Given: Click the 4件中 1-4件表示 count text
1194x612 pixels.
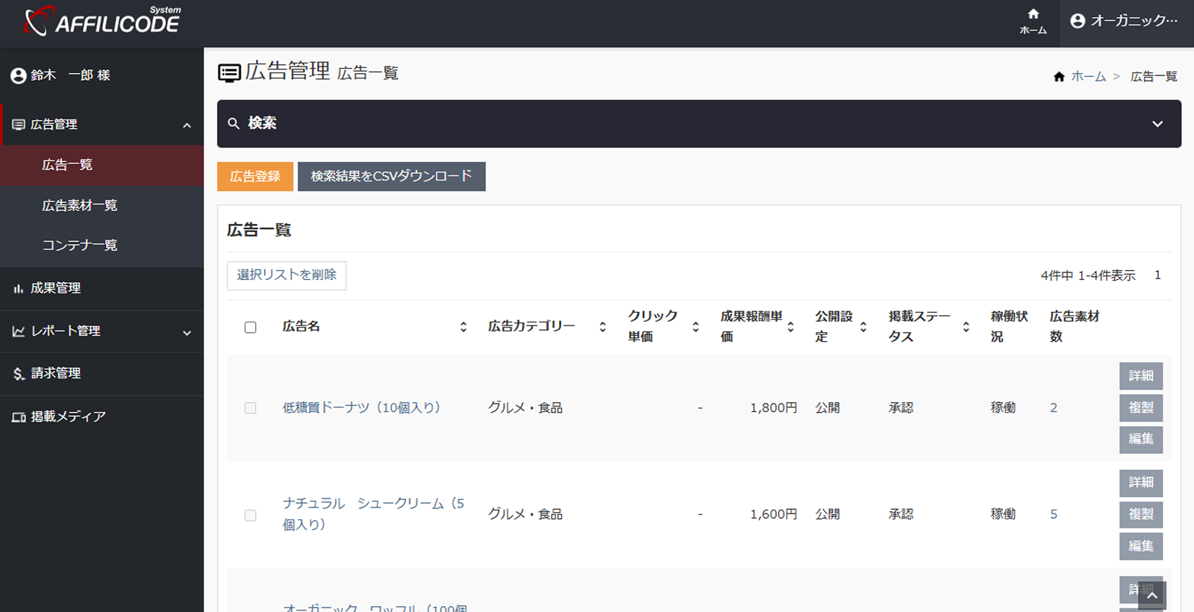Looking at the screenshot, I should pyautogui.click(x=1088, y=275).
